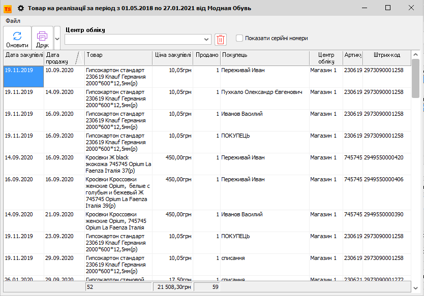
Task: Open the Центр обліку dropdown list
Action: coord(206,39)
